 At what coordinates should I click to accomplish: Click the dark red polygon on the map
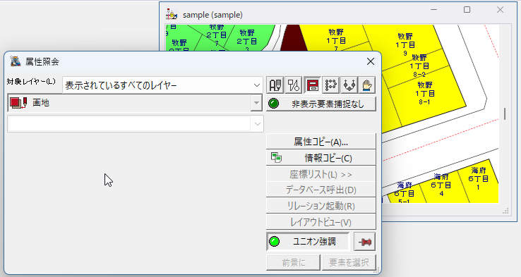tap(292, 37)
